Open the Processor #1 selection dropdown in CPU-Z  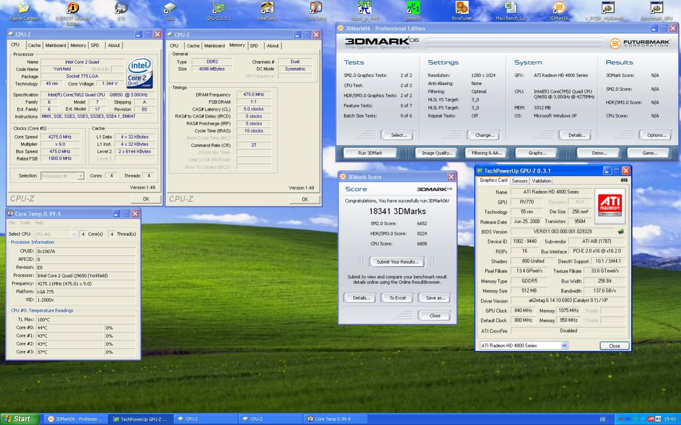click(x=81, y=176)
